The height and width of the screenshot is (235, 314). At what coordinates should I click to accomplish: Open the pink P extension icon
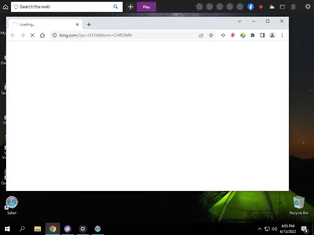233,35
